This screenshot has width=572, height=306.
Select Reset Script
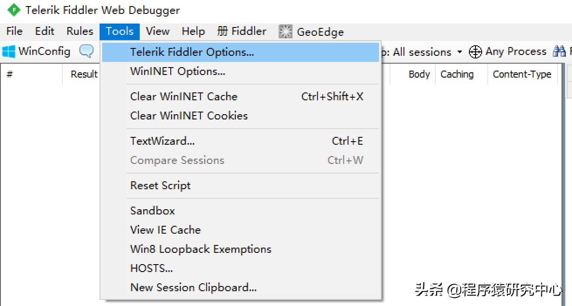[160, 185]
